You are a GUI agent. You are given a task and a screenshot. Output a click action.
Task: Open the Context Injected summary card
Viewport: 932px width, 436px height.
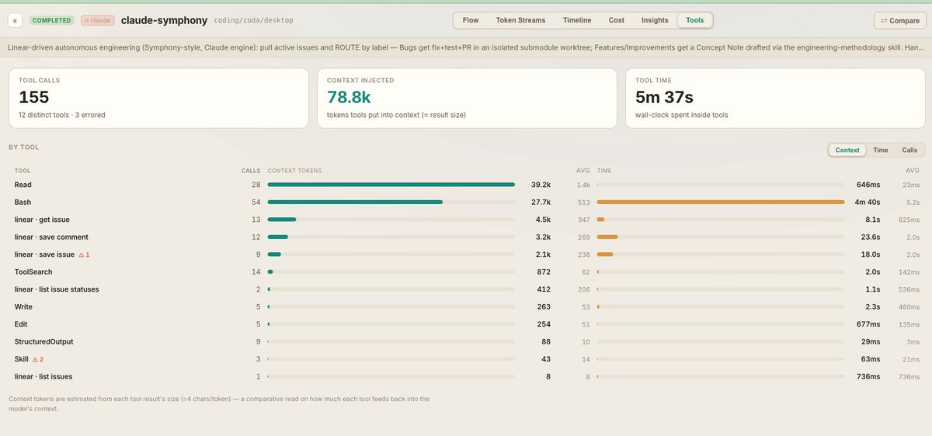tap(467, 98)
